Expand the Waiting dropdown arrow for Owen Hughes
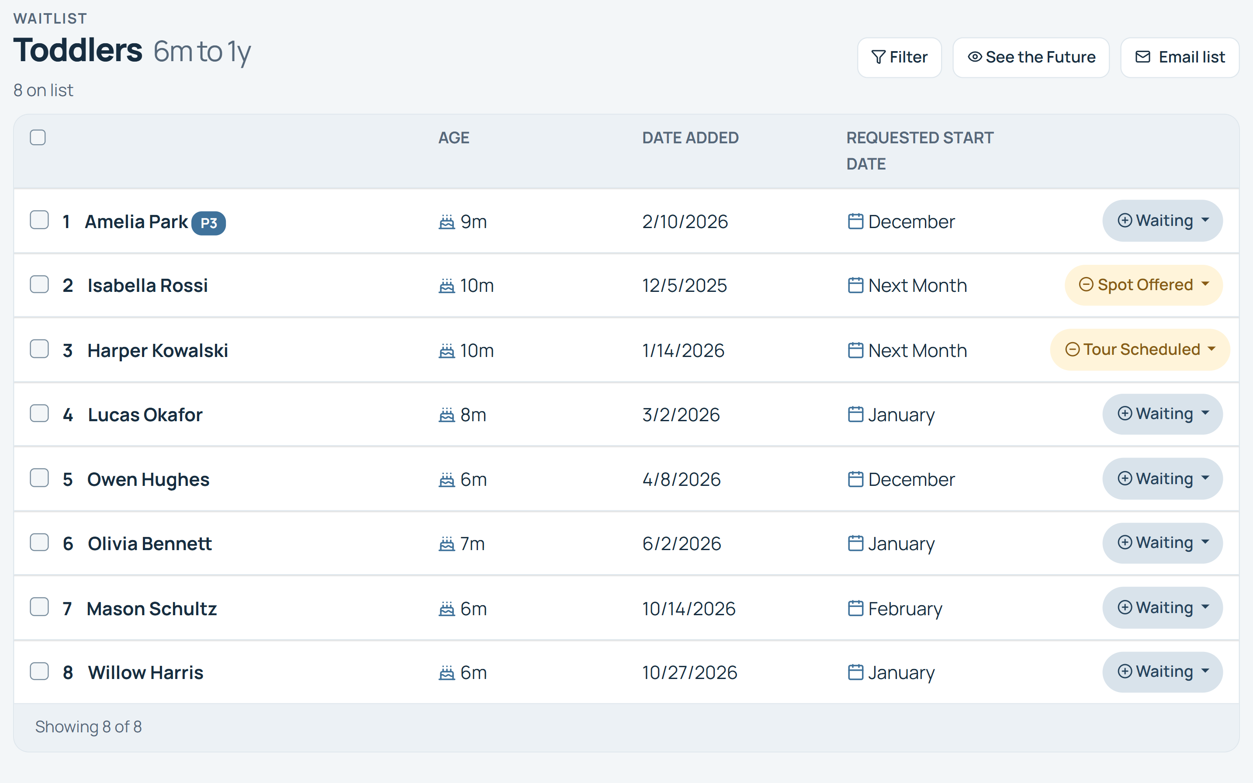 pos(1205,478)
